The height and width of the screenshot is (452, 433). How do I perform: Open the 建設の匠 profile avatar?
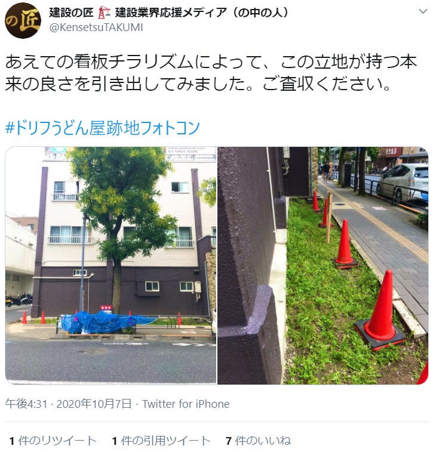pos(23,21)
